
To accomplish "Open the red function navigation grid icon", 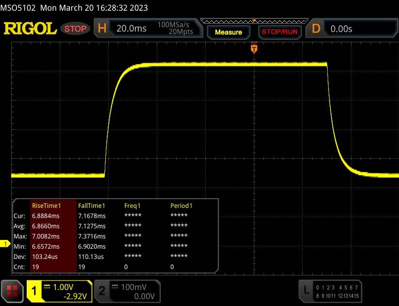I will [13, 290].
